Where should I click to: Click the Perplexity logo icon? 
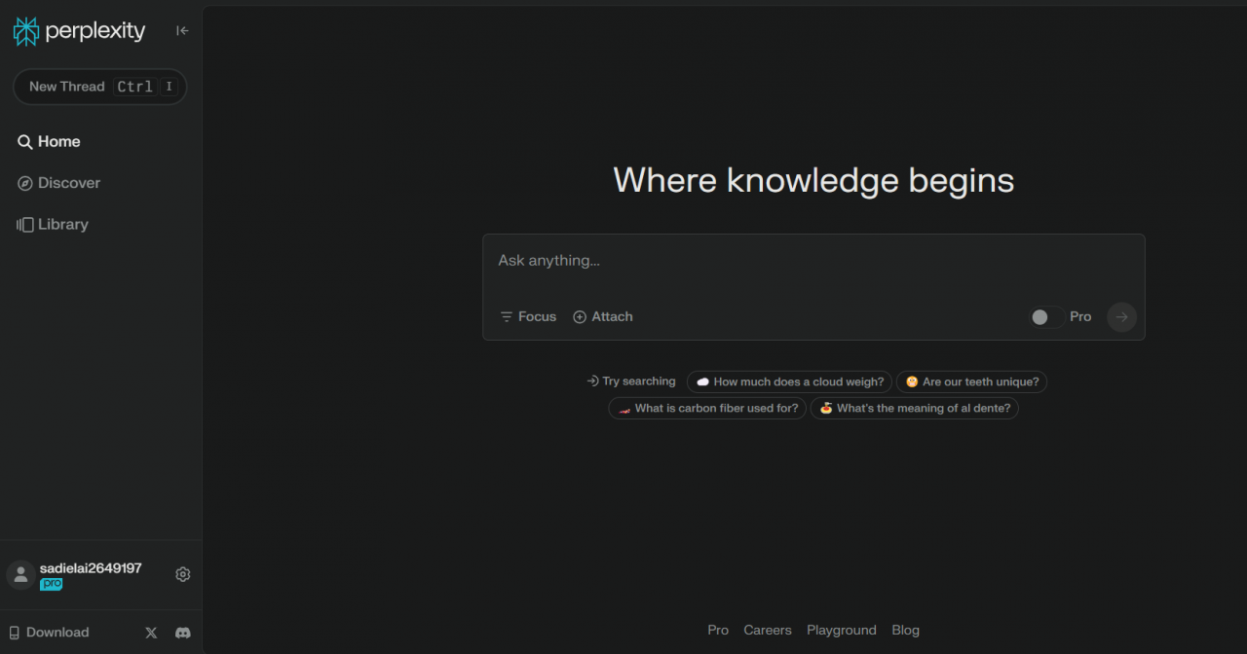[26, 31]
